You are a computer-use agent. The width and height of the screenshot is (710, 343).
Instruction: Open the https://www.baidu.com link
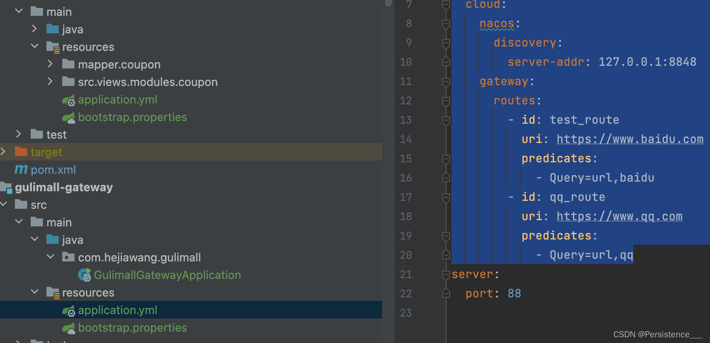pos(630,139)
